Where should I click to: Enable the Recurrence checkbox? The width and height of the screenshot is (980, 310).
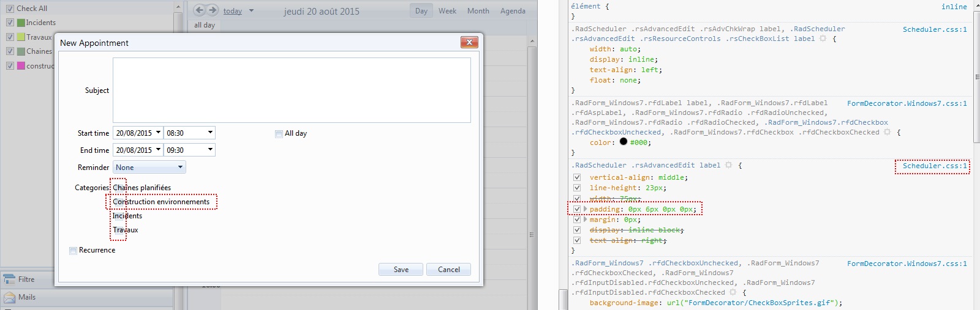tap(73, 251)
